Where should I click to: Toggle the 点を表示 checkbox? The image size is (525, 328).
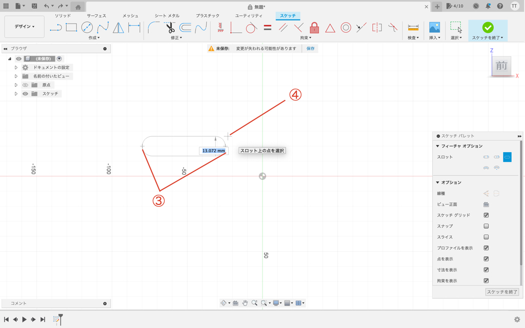[486, 259]
